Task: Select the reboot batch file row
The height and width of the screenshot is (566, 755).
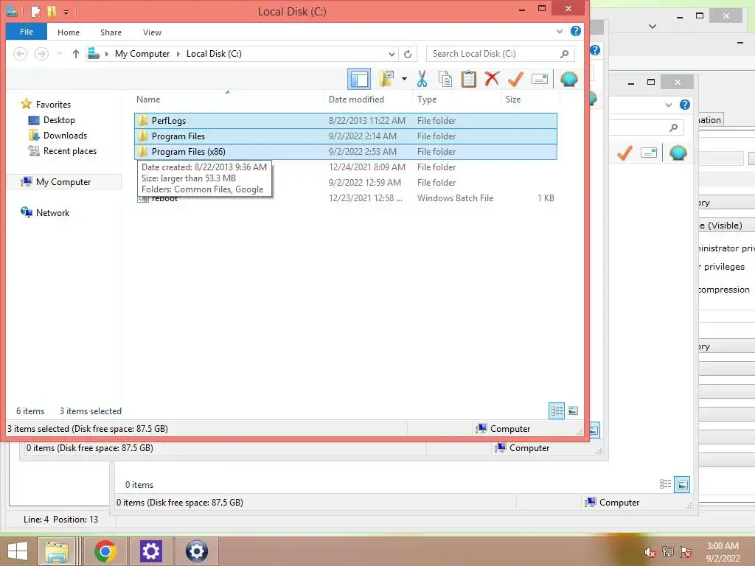Action: coord(345,198)
